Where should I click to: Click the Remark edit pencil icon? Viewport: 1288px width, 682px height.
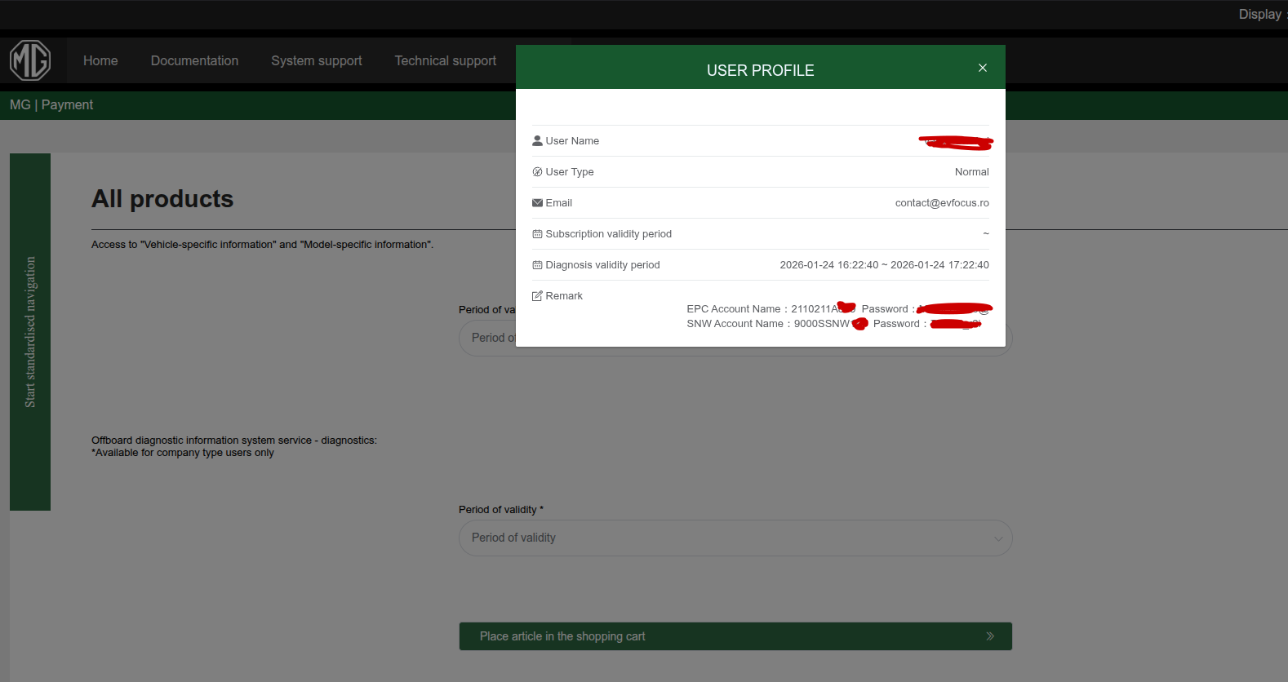click(537, 296)
